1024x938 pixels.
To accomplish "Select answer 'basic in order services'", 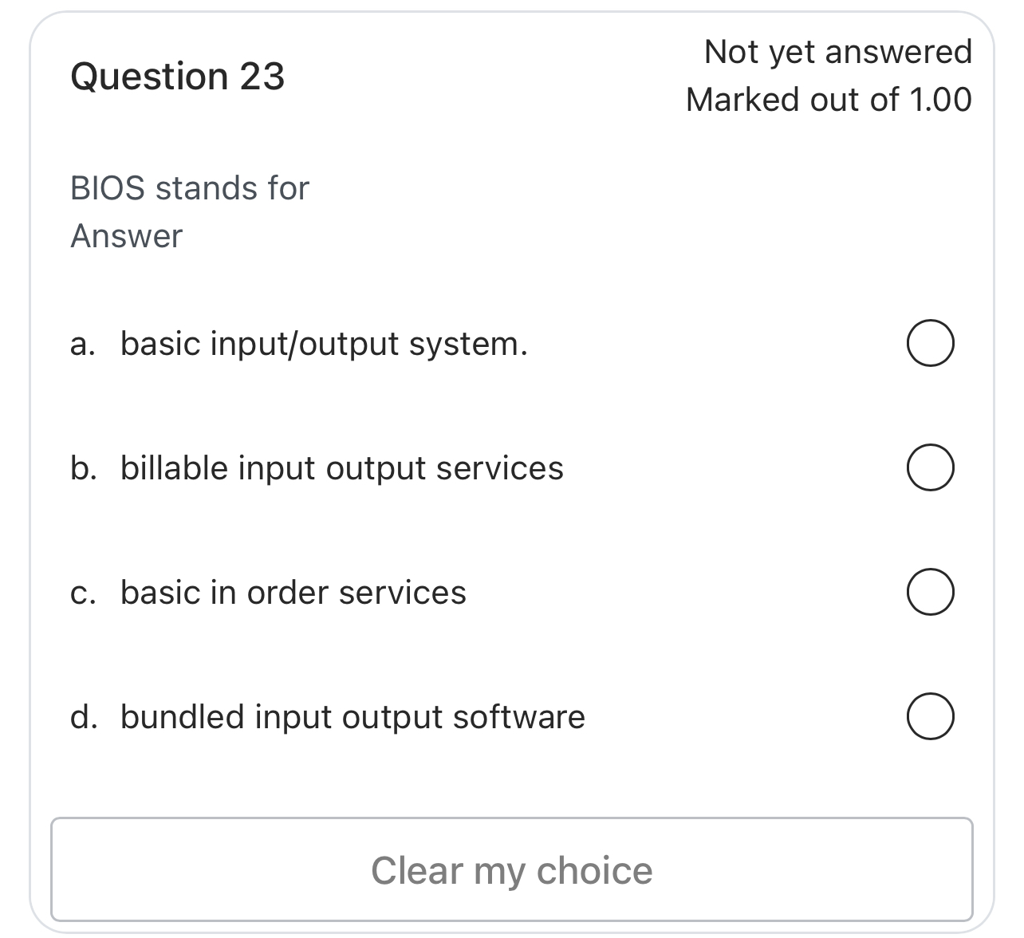I will pos(293,592).
